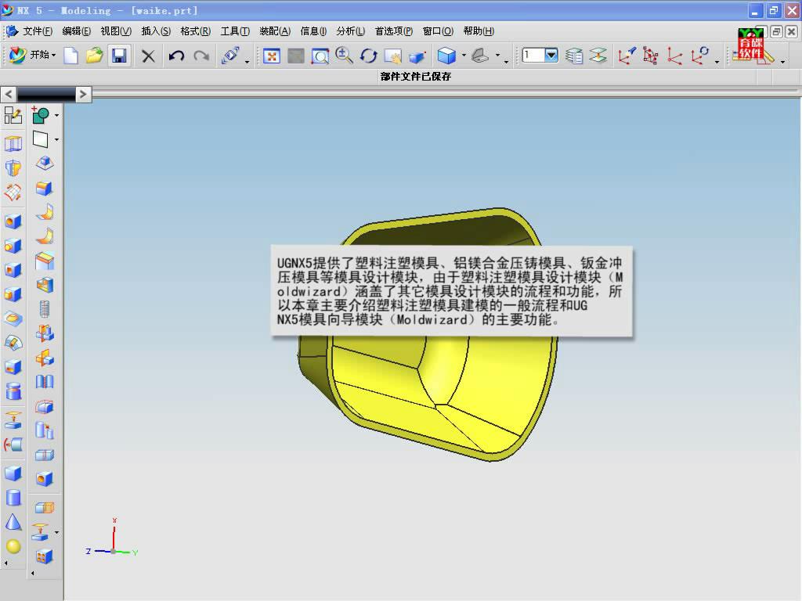Click the work layer number input field
This screenshot has width=802, height=601.
point(533,55)
